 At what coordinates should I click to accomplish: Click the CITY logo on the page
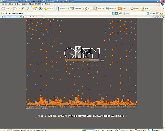(x=82, y=52)
